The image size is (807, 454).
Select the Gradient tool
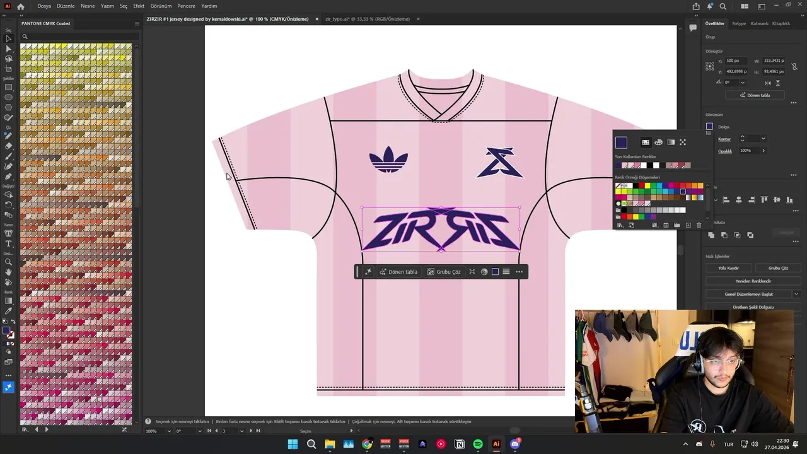pyautogui.click(x=8, y=301)
